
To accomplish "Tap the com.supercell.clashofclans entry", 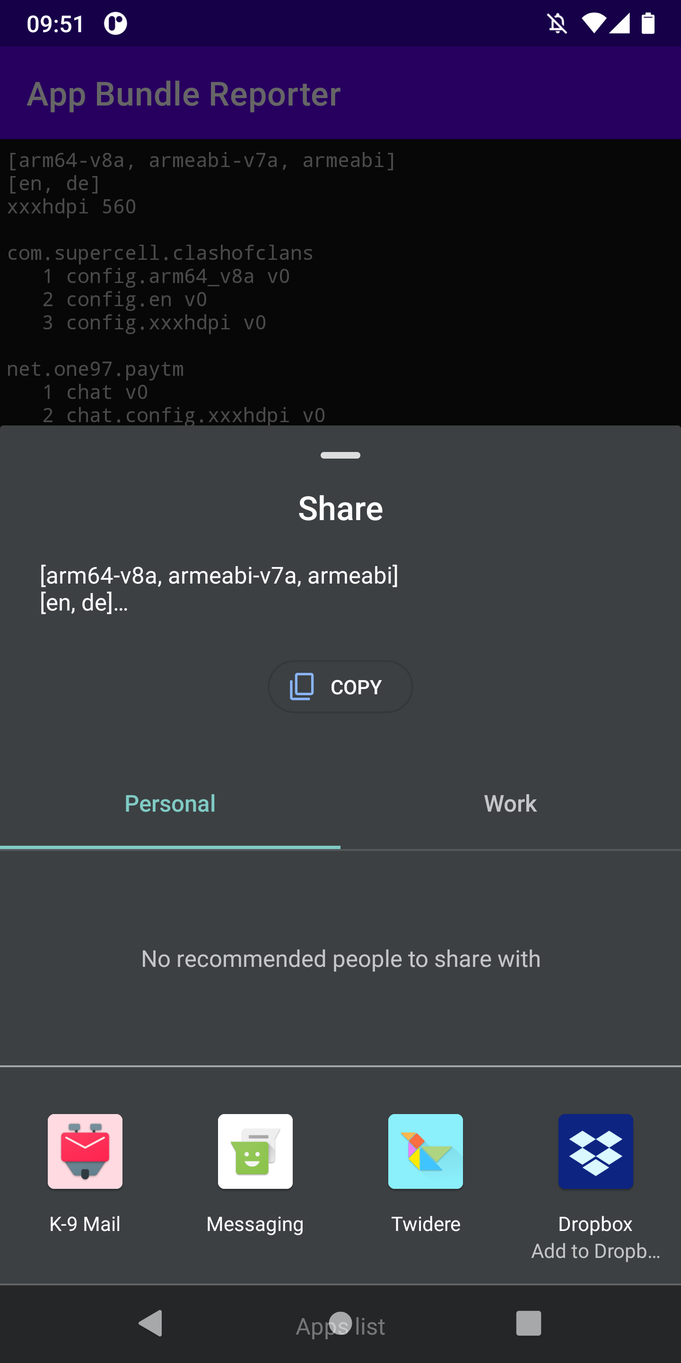I will point(160,253).
